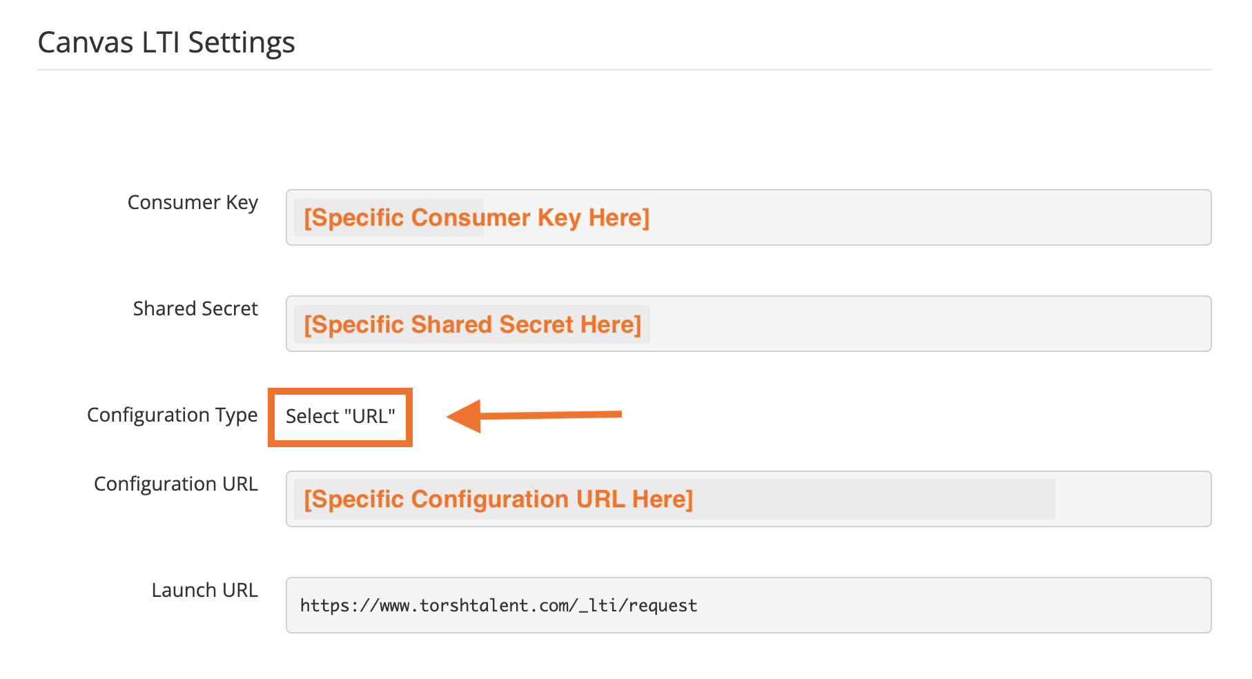Image resolution: width=1252 pixels, height=679 pixels.
Task: Click the "Shared Secret" field label
Action: tap(195, 309)
